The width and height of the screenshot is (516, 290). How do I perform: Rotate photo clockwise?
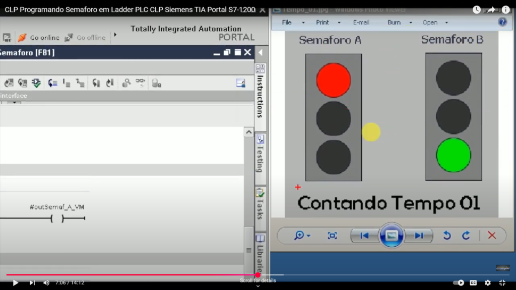[x=466, y=236]
